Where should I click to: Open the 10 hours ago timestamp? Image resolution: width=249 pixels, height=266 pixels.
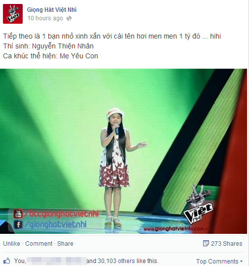click(45, 18)
